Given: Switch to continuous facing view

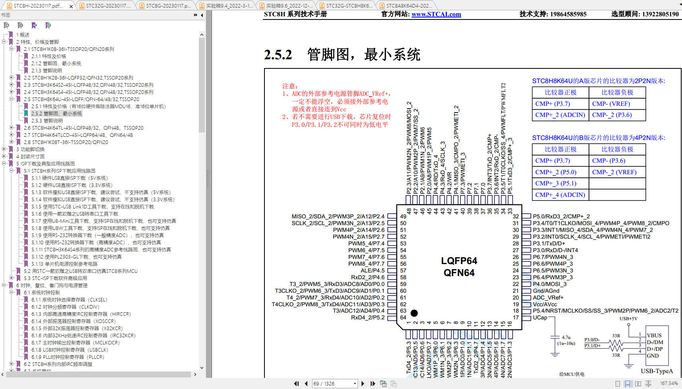Looking at the screenshot, I should [648, 383].
